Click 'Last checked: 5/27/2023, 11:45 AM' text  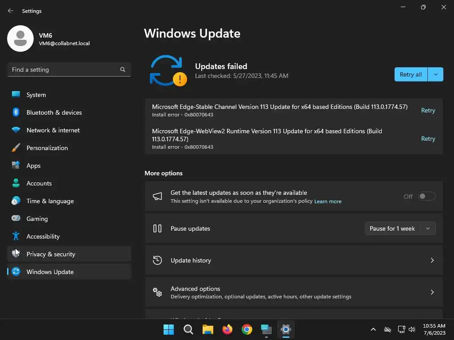click(242, 76)
